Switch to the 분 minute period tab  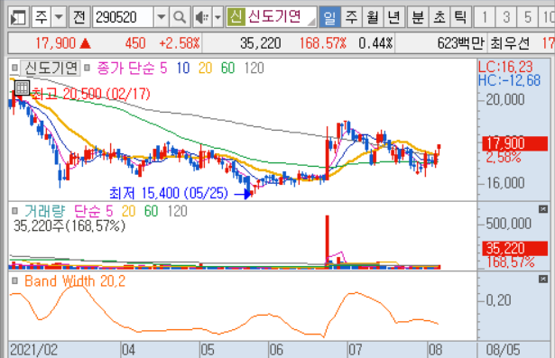point(418,17)
